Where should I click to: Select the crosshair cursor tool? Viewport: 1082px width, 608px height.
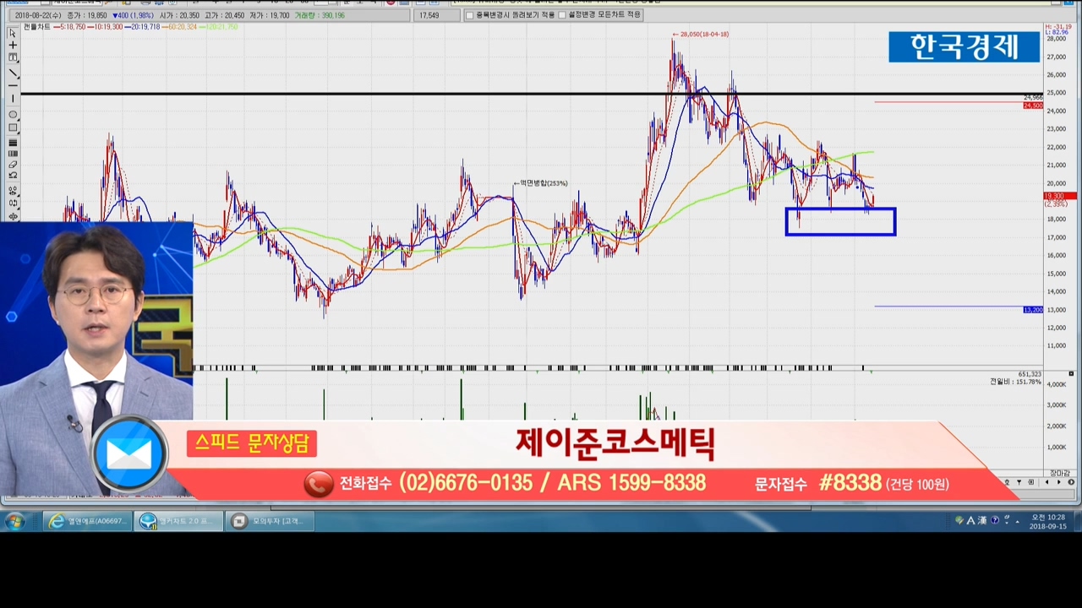click(13, 46)
